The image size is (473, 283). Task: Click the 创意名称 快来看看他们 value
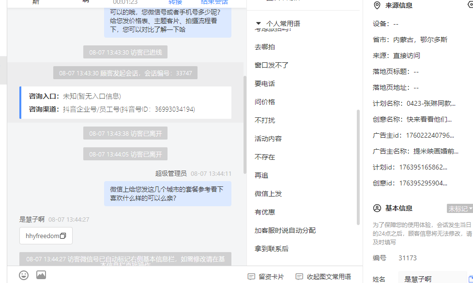click(429, 119)
